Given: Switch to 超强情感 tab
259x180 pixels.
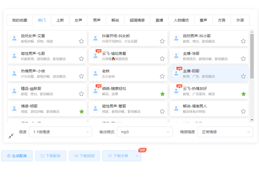Looking at the screenshot, I should coord(137,20).
